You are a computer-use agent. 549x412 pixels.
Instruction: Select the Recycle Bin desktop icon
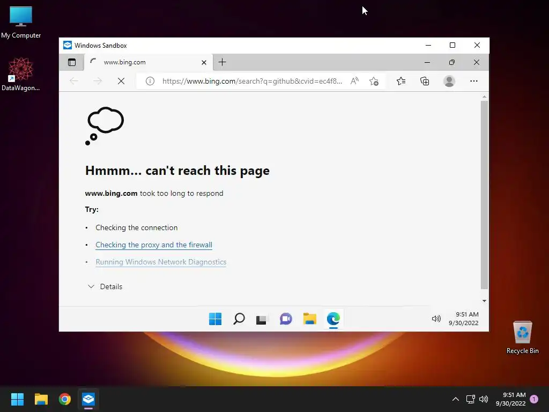(522, 337)
